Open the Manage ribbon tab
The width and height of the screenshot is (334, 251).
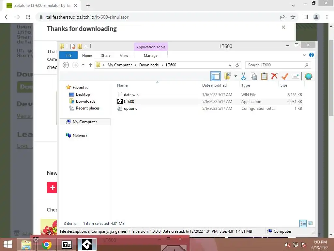[x=151, y=56]
